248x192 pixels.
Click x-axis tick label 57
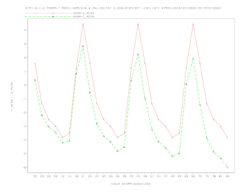coord(166,176)
